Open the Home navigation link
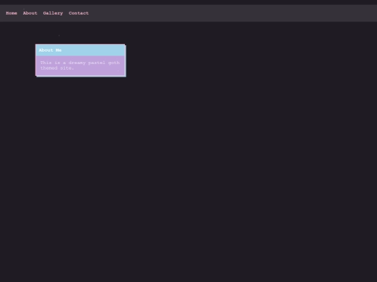The height and width of the screenshot is (282, 377). pos(11,13)
